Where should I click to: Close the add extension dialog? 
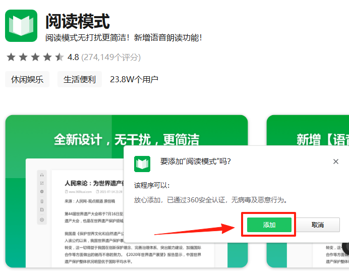coord(336,161)
